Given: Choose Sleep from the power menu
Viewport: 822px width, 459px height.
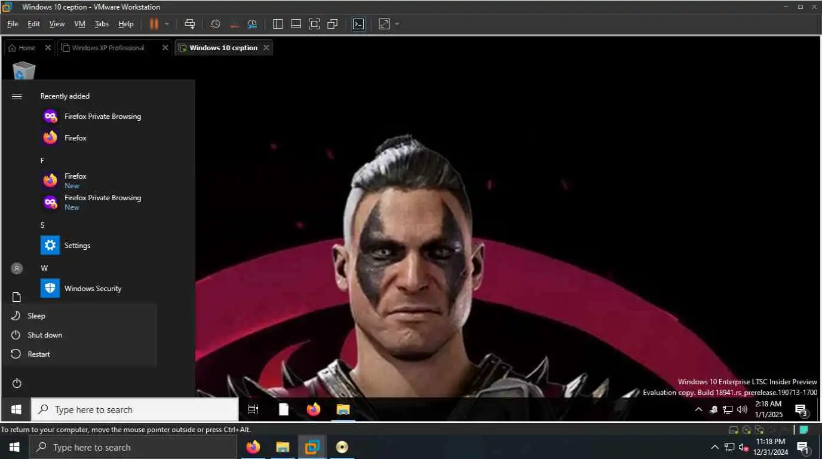Looking at the screenshot, I should coord(79,316).
